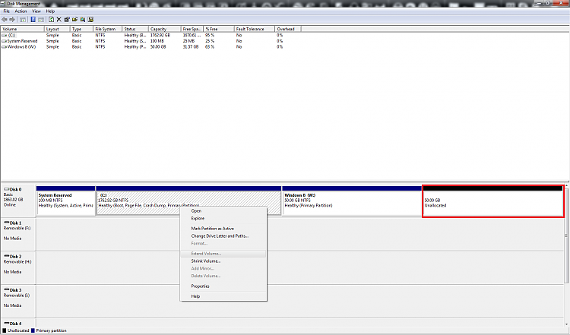Image resolution: width=570 pixels, height=335 pixels.
Task: Sort by the Fault Tolerance column header
Action: [x=255, y=29]
